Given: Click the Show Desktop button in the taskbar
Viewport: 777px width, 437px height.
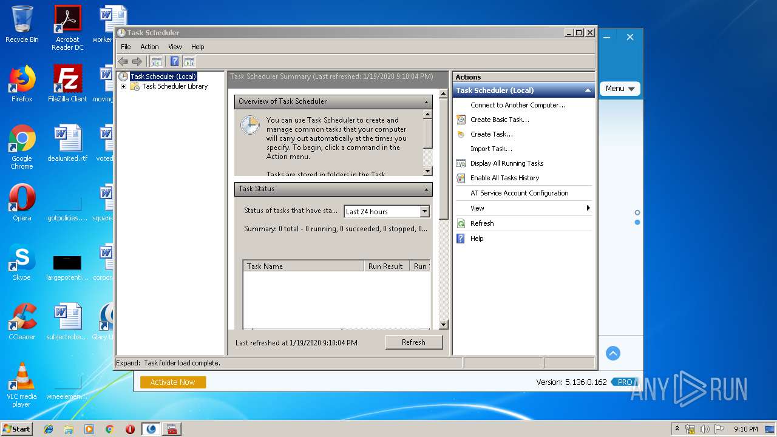Looking at the screenshot, I should click(771, 429).
